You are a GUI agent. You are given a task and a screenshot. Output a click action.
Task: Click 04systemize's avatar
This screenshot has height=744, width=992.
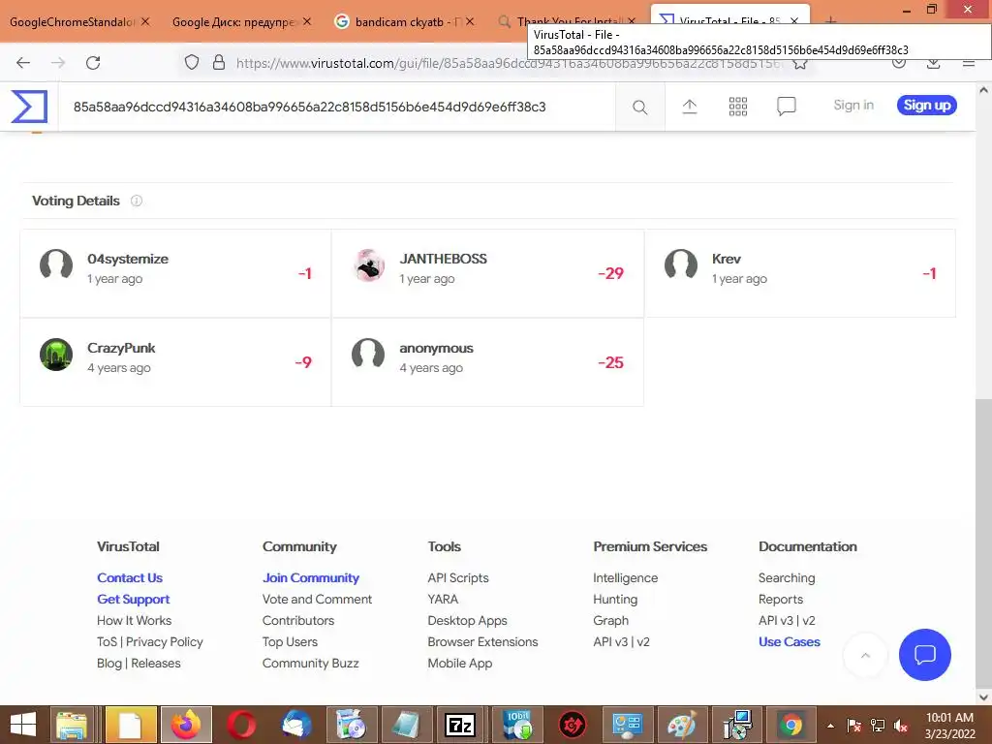point(55,265)
